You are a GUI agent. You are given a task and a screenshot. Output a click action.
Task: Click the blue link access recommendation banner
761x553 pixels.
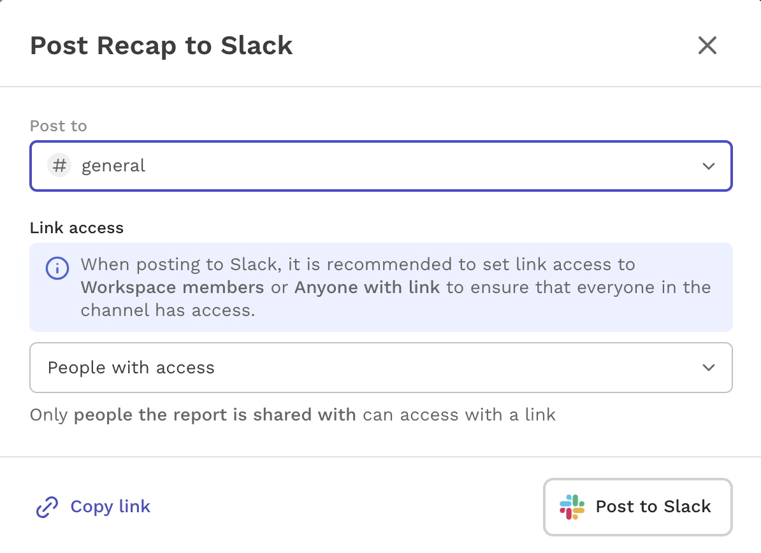[x=381, y=287]
